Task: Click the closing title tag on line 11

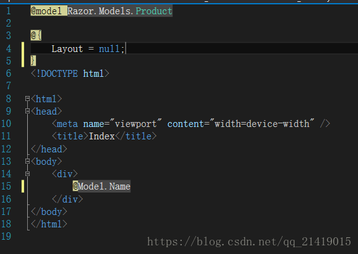Action: click(x=136, y=136)
